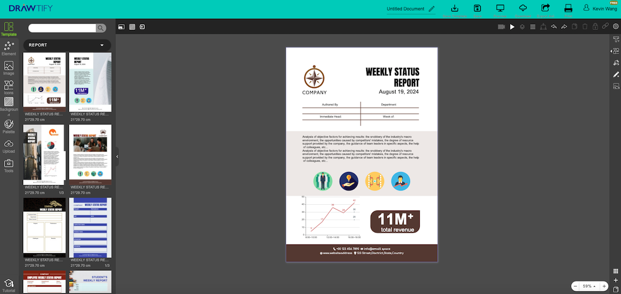Image resolution: width=621 pixels, height=294 pixels.
Task: Click the import arrow icon near canvas toolbar
Action: coord(142,27)
